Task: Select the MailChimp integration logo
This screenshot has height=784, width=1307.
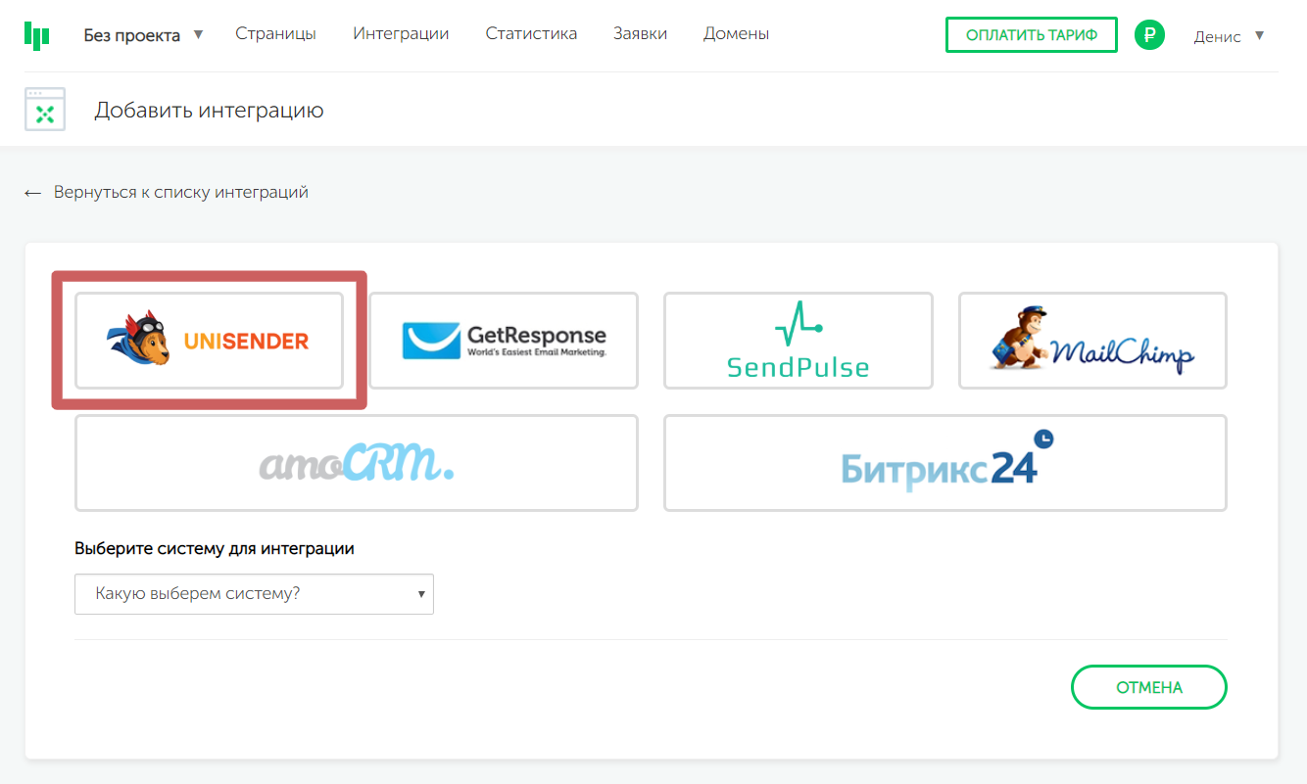Action: (1091, 340)
